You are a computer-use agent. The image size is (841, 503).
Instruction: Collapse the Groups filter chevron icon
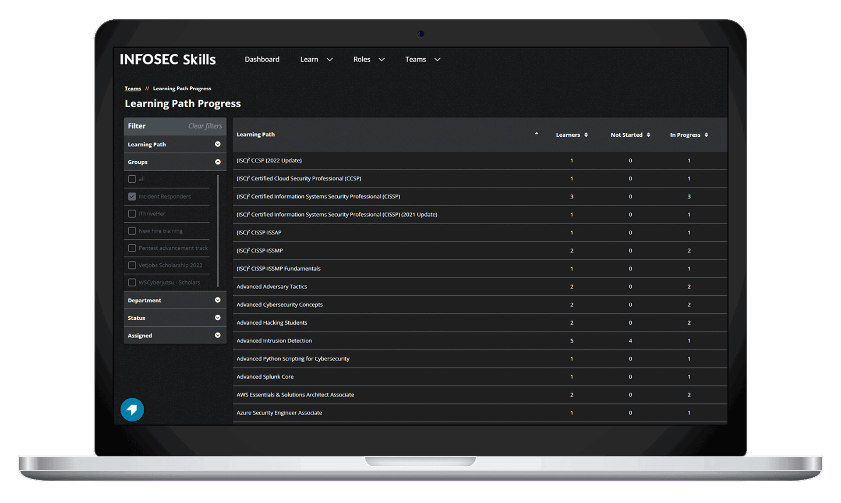point(218,162)
